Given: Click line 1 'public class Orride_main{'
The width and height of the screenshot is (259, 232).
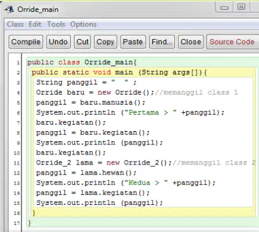Looking at the screenshot, I should tap(82, 62).
